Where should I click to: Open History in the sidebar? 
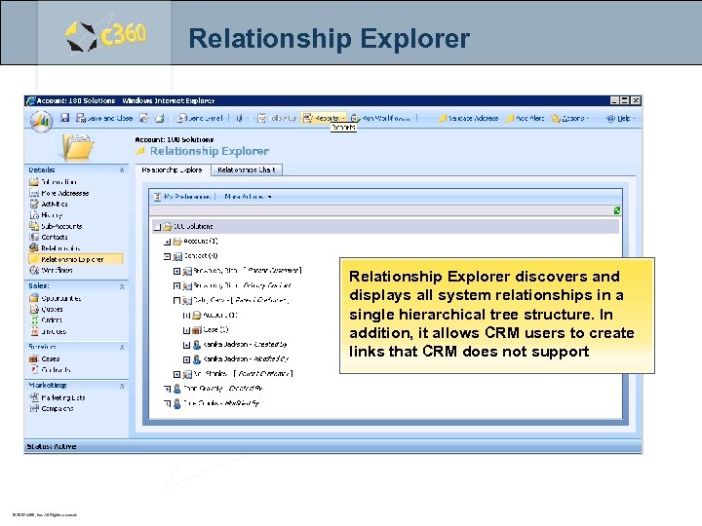tap(46, 214)
